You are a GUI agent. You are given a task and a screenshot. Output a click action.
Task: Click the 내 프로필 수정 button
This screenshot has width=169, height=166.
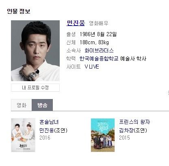35,88
